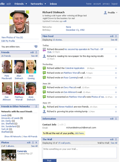Viewport: 120px width, 162px height.
Task: Delete the Davy Macca's wall story
Action: point(116,88)
